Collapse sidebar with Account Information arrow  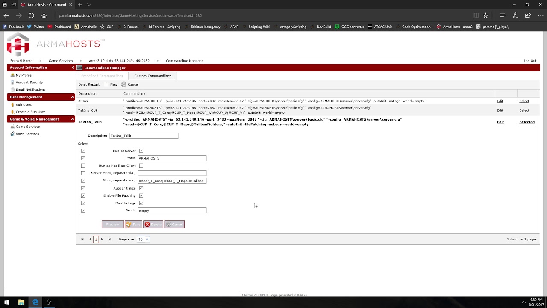tap(73, 68)
